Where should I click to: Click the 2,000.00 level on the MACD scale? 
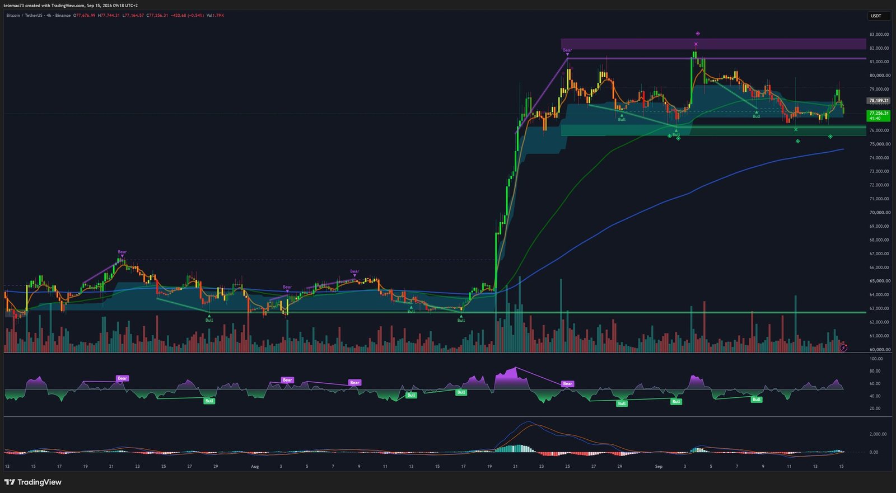[878, 434]
